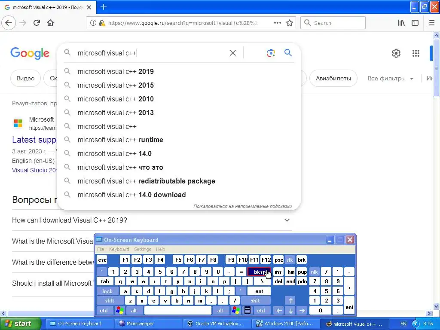440x330 pixels.
Task: Click the right arrow key on on-screen keyboard
Action: (x=302, y=310)
